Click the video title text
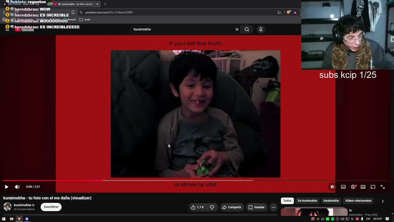The width and height of the screenshot is (394, 222). (47, 198)
